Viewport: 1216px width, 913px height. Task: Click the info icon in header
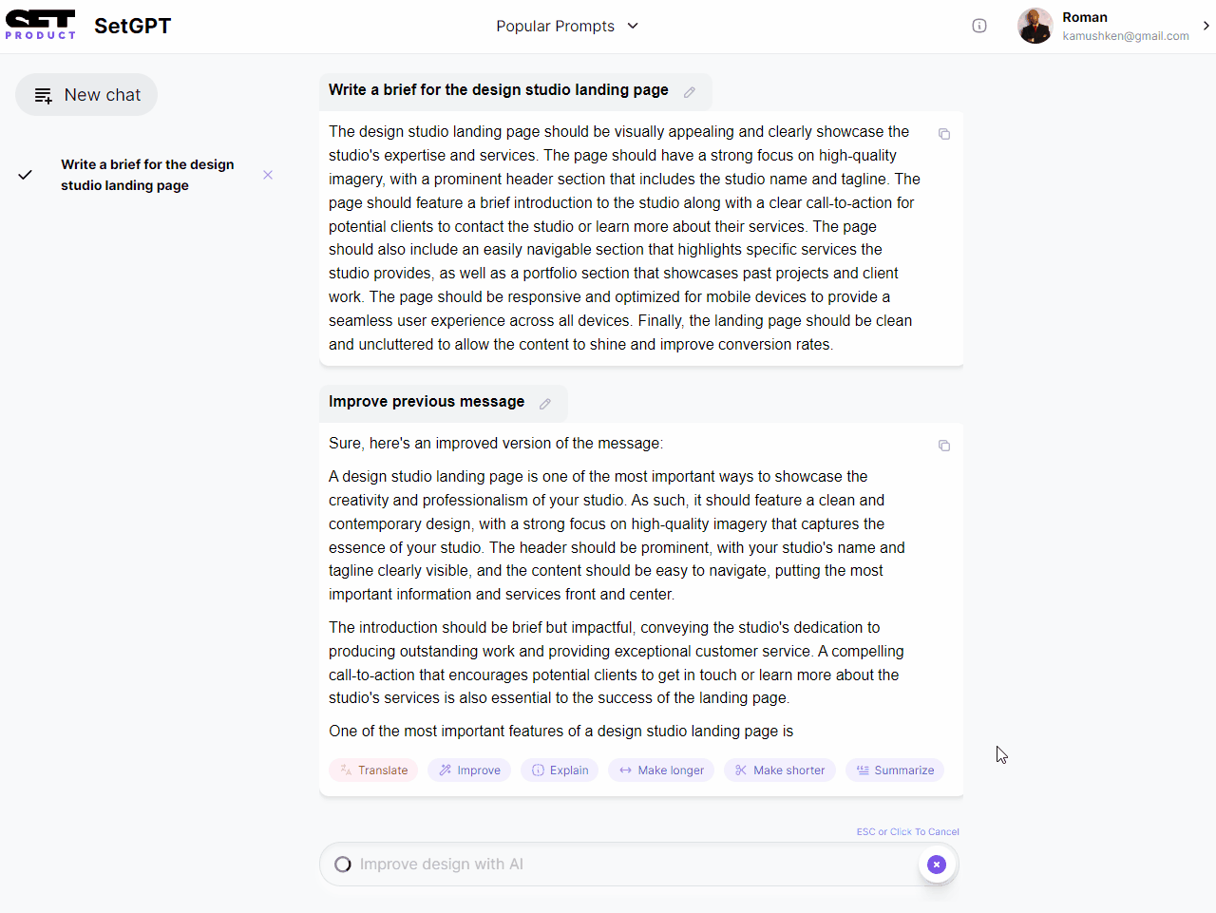tap(979, 26)
